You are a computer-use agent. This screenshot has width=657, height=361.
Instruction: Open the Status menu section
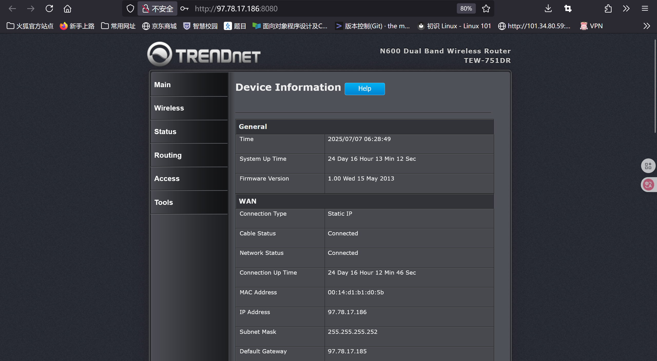point(189,132)
